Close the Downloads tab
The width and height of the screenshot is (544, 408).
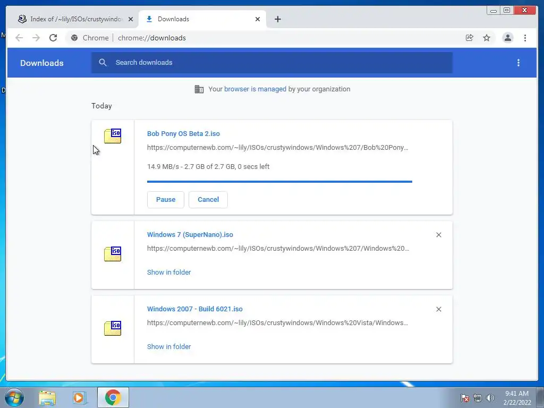(x=258, y=19)
